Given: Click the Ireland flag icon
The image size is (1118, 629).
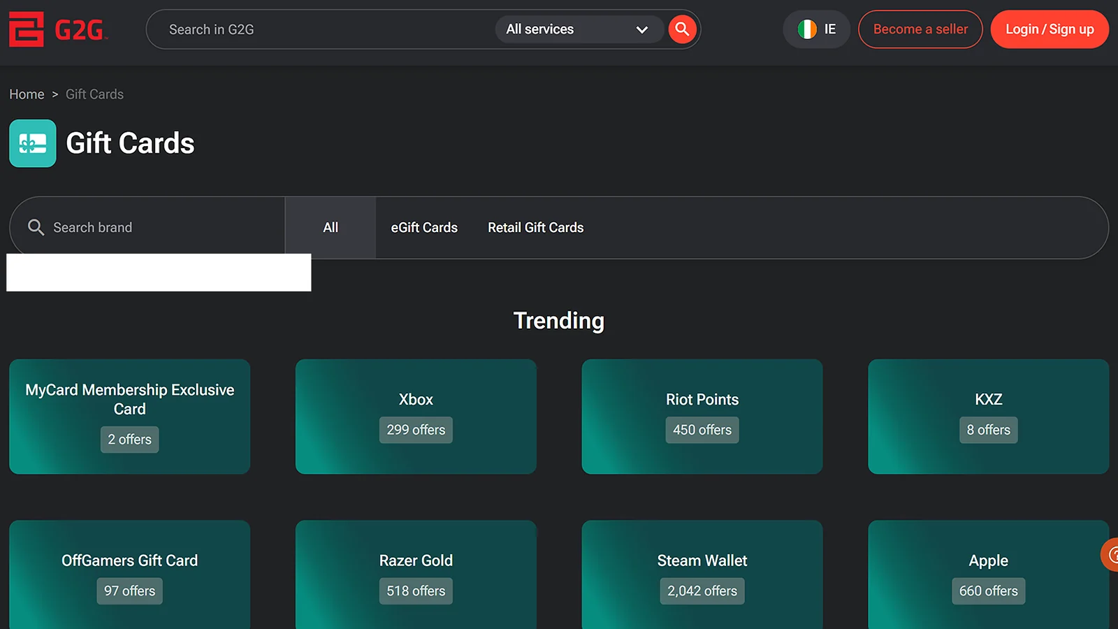Looking at the screenshot, I should coord(807,29).
